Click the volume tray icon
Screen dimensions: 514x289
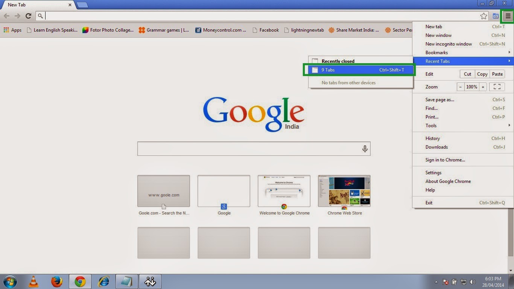(472, 282)
